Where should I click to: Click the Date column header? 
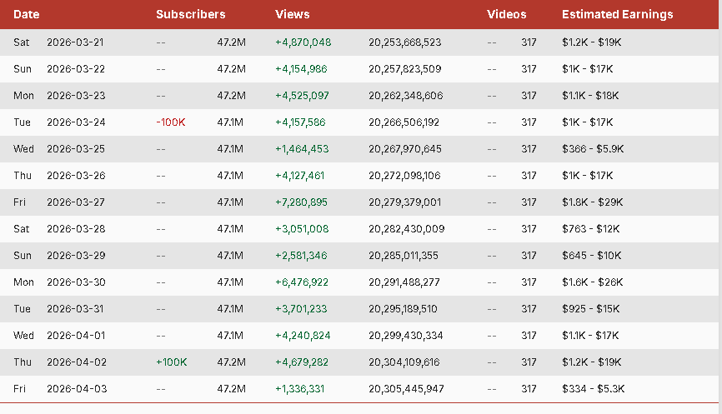click(x=26, y=14)
